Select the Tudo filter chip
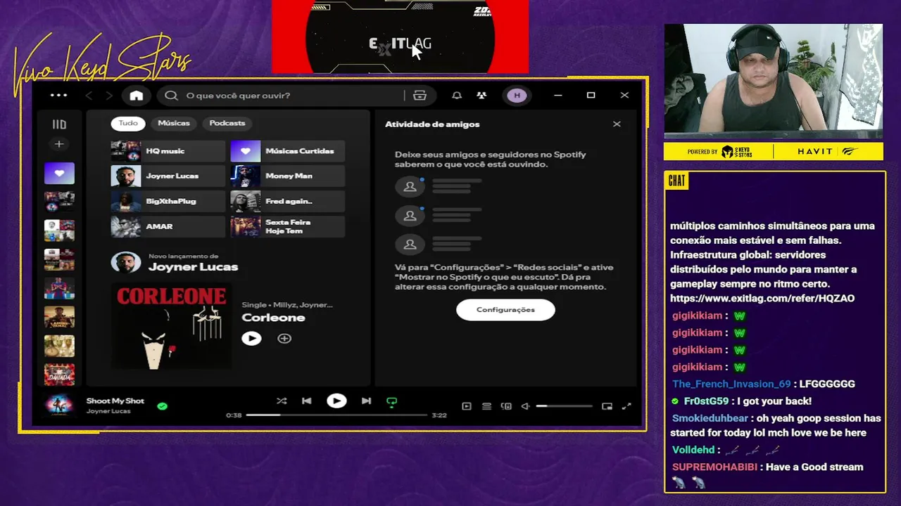The height and width of the screenshot is (506, 901). (x=128, y=123)
